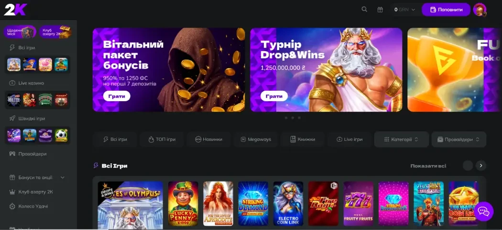Viewport: 502px width, 230px height.
Task: Click the Показати всі link
Action: pyautogui.click(x=428, y=166)
